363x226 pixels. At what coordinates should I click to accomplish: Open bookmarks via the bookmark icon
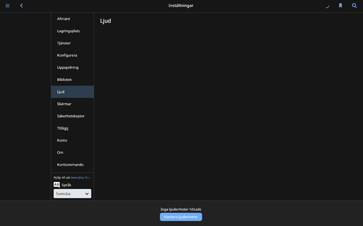coord(340,6)
